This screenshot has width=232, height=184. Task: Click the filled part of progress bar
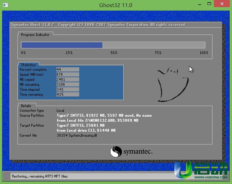click(61, 45)
